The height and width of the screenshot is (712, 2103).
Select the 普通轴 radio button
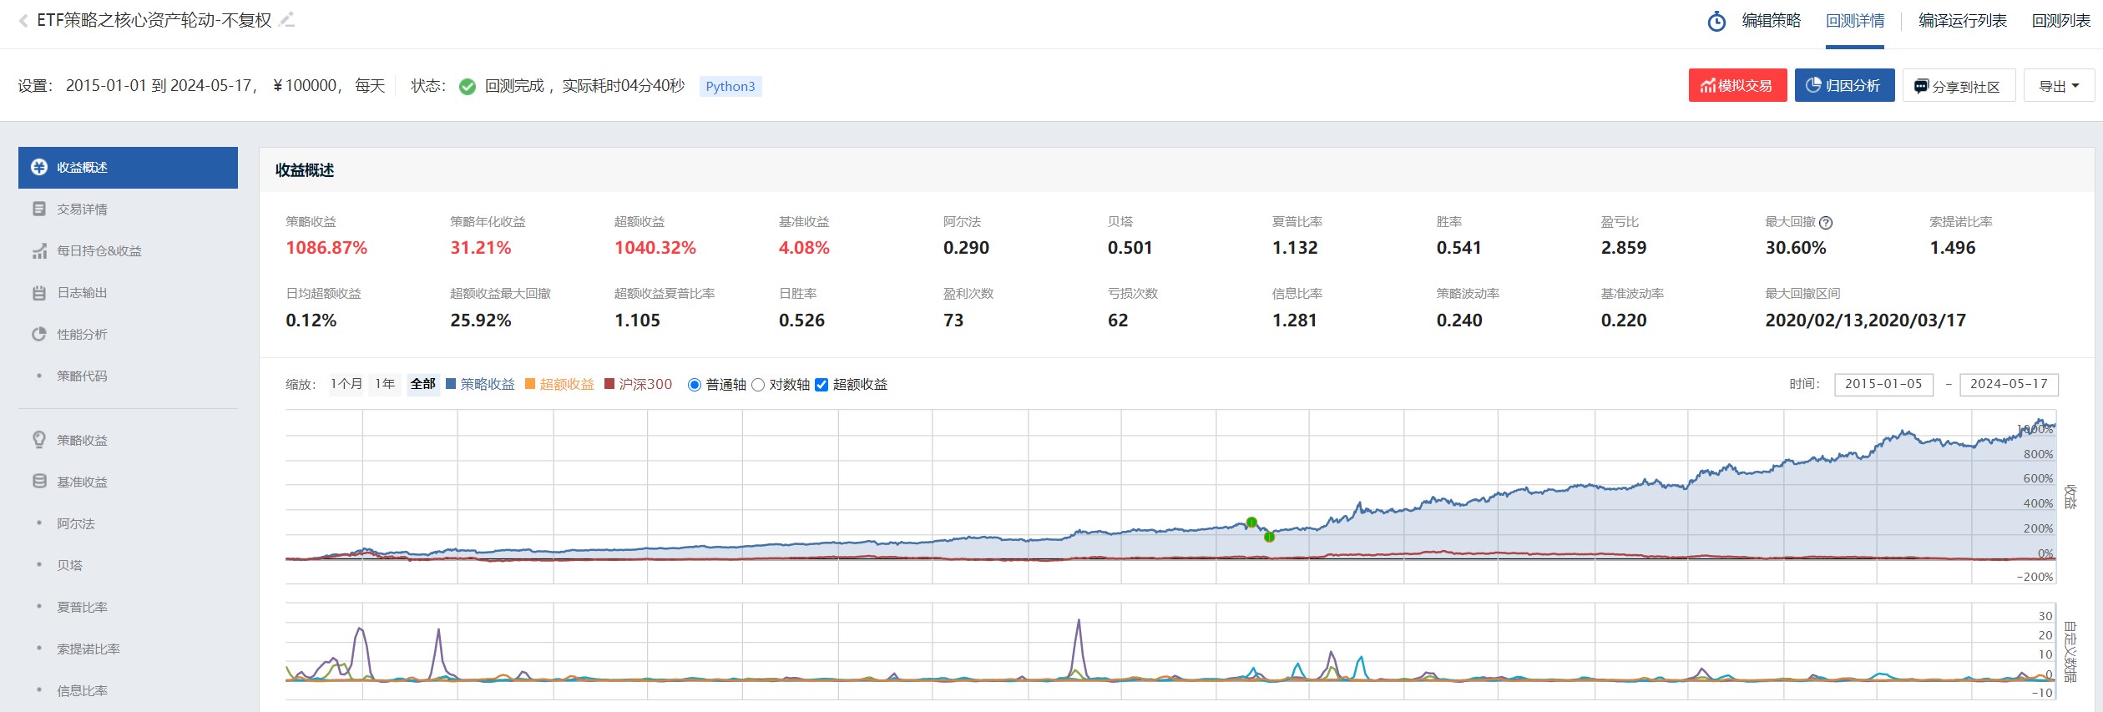click(x=694, y=385)
